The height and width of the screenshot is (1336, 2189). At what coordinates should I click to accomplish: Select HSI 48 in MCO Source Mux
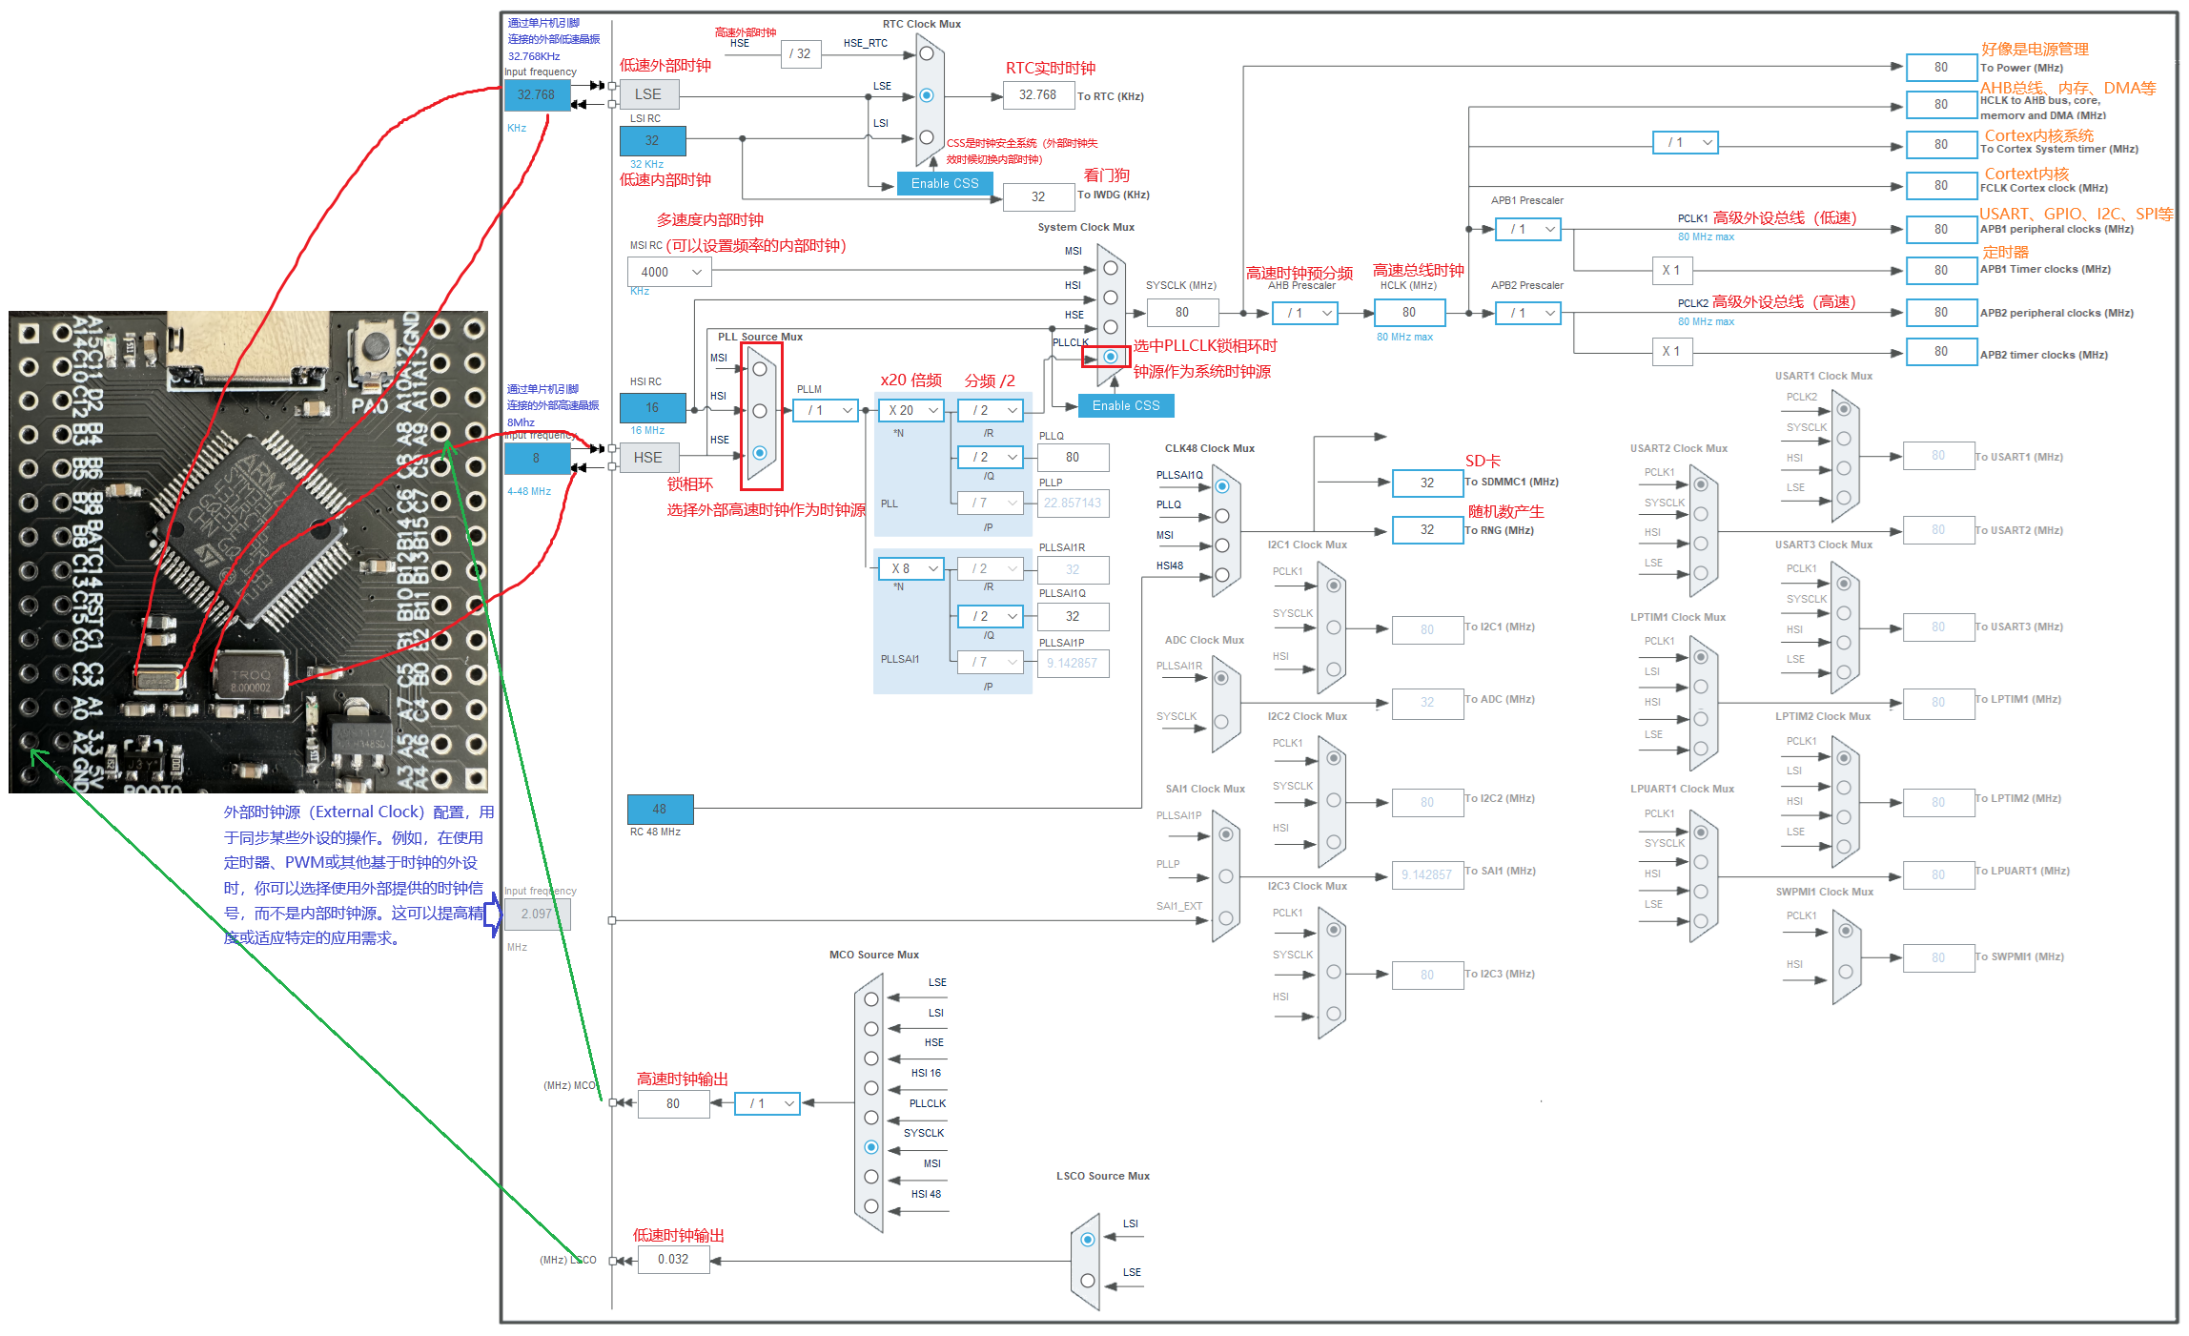(871, 1206)
